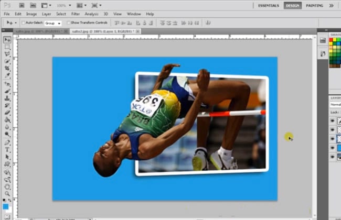341x220 pixels.
Task: Switch to the Painting workspace
Action: click(x=314, y=6)
